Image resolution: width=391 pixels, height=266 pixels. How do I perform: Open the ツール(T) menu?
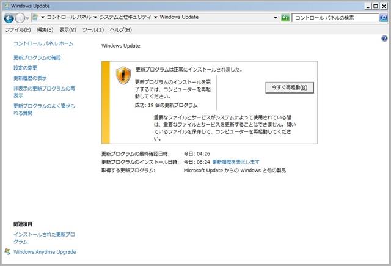[93, 30]
